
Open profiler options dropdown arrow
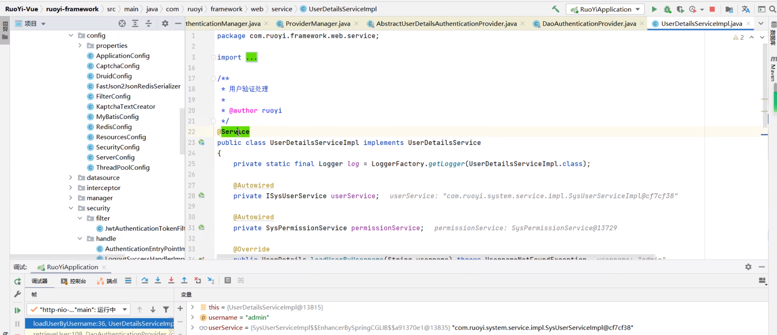[x=702, y=9]
